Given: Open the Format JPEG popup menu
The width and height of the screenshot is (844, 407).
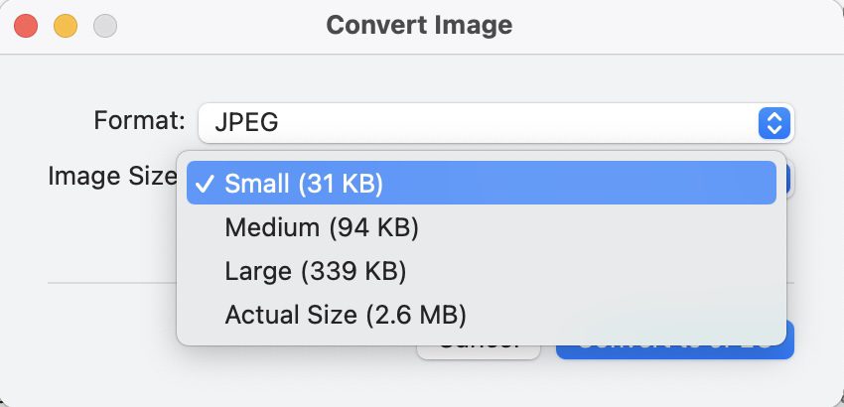Looking at the screenshot, I should [x=477, y=123].
